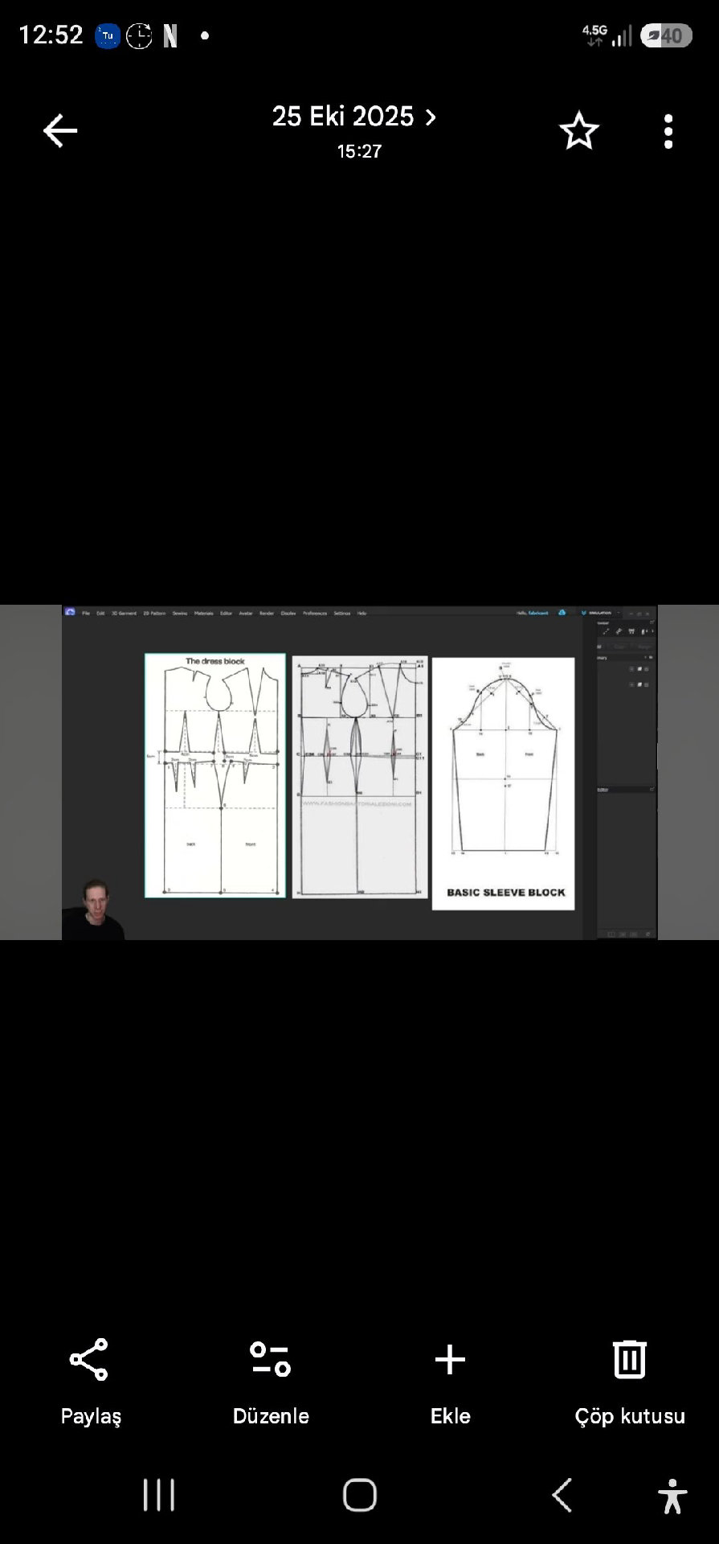Tap the presenter webcam thumbnail in the photo
719x1544 pixels.
pyautogui.click(x=94, y=910)
